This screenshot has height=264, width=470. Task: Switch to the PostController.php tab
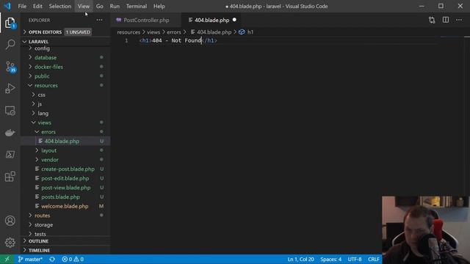(146, 20)
